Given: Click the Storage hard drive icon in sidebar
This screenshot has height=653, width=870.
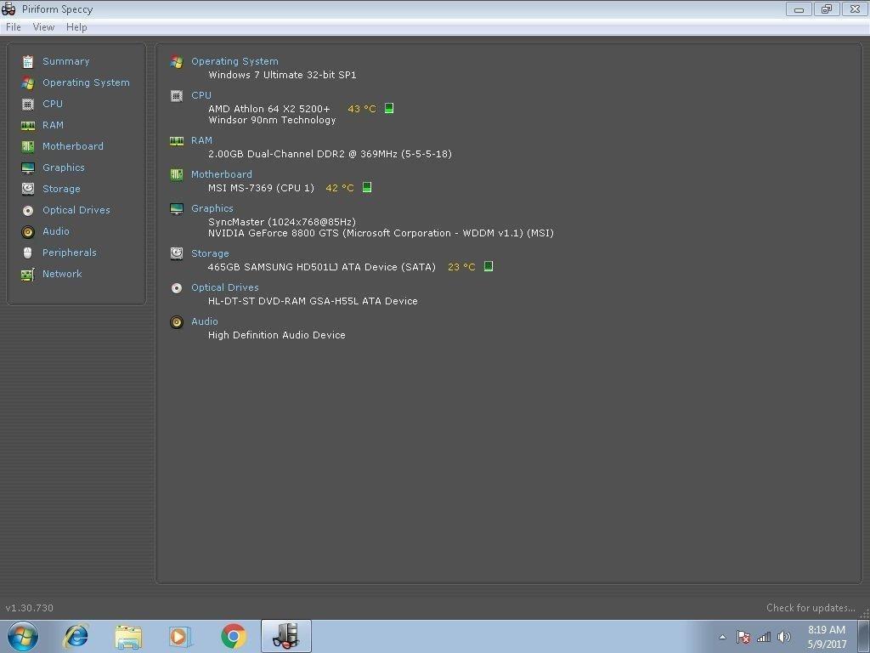Looking at the screenshot, I should point(28,189).
